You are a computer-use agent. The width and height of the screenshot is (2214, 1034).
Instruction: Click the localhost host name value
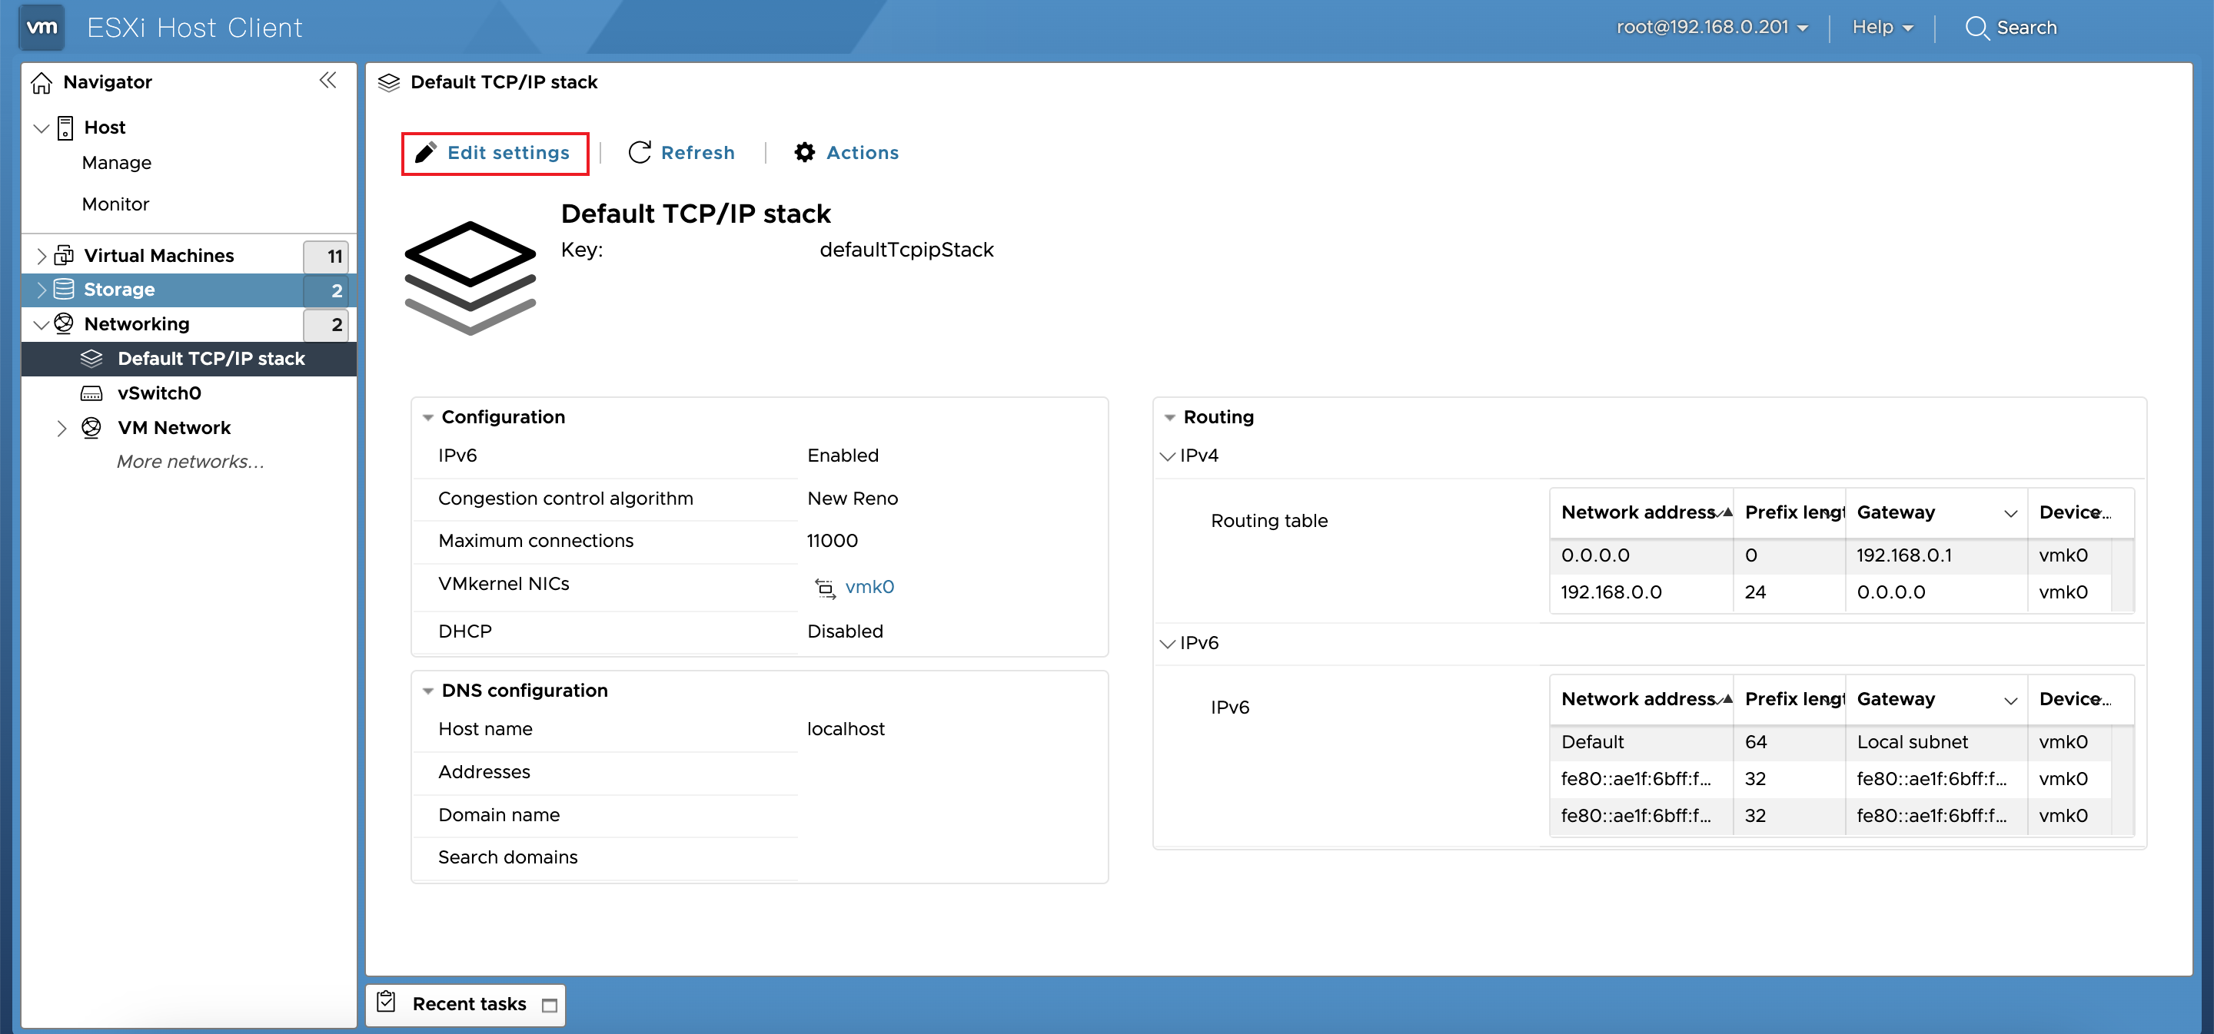click(x=846, y=729)
